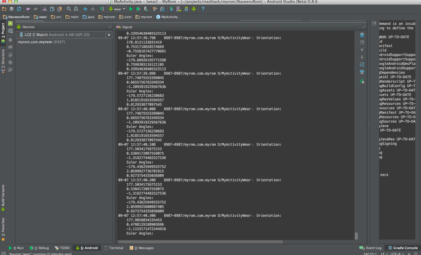Screen dimensions: 421x255
Task: Click main breadcrumb folder
Action: [72, 17]
